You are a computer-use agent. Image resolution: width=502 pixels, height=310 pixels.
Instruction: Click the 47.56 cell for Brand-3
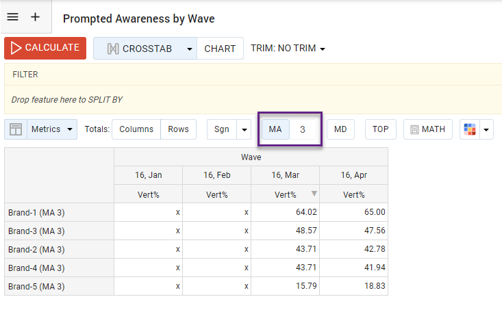point(354,231)
